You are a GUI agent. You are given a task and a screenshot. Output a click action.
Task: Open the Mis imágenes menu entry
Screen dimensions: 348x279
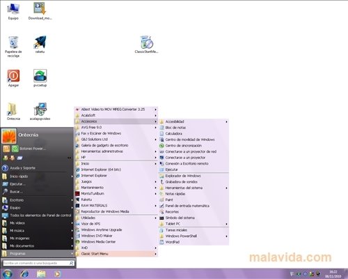(x=38, y=238)
